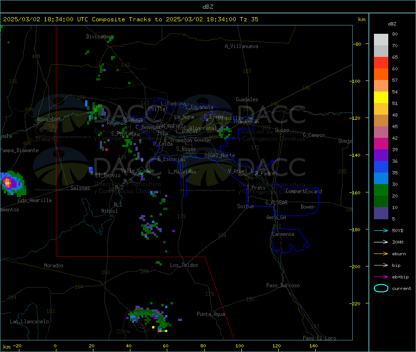Click the E_Escorial map label
416x352 pixels.
point(171,159)
